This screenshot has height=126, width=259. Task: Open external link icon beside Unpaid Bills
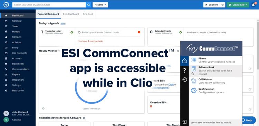point(250,89)
